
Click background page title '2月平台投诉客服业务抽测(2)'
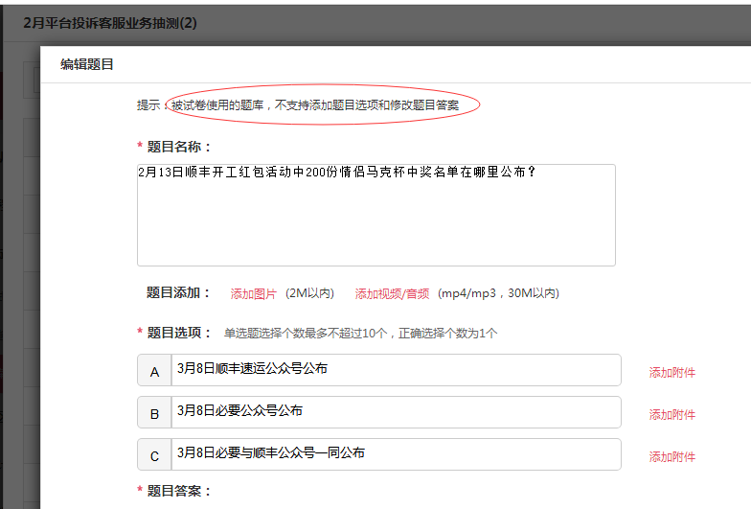(x=110, y=23)
